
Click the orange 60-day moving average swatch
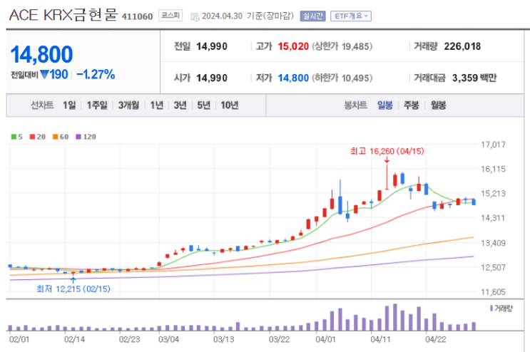pyautogui.click(x=56, y=137)
